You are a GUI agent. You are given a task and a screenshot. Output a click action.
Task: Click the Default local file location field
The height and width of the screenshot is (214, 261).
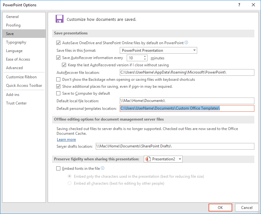[187, 101]
